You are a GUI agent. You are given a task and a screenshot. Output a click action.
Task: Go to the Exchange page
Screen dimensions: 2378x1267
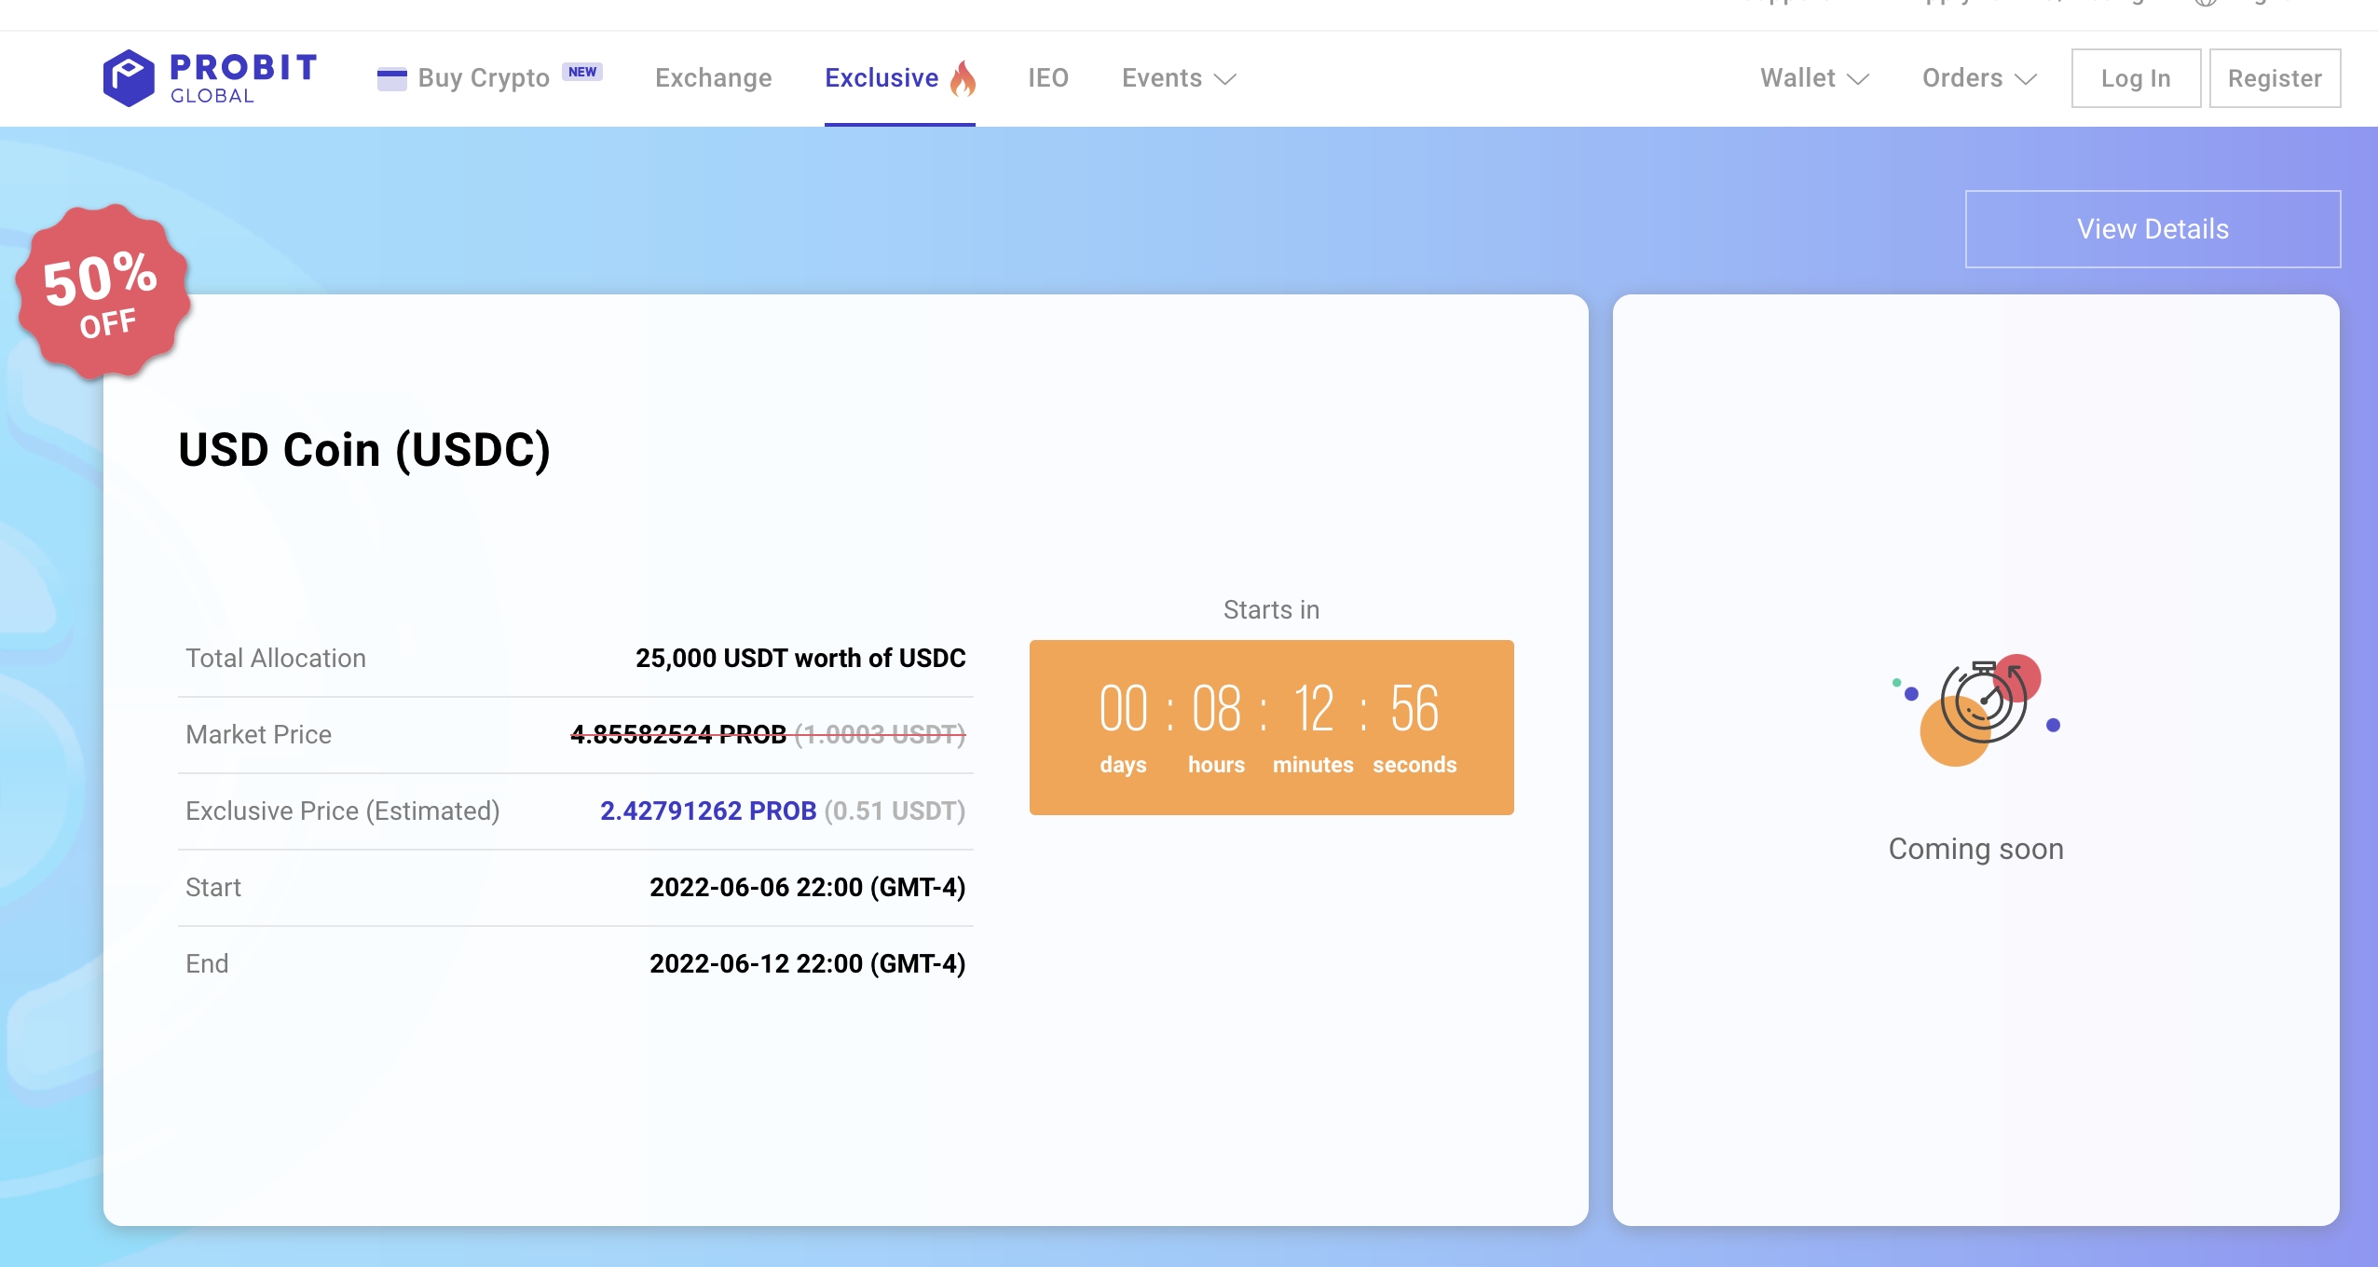point(713,78)
